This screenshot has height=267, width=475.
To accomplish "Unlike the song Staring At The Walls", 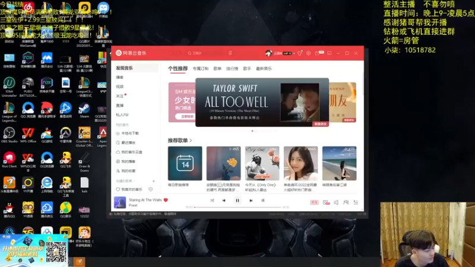I will click(x=166, y=200).
